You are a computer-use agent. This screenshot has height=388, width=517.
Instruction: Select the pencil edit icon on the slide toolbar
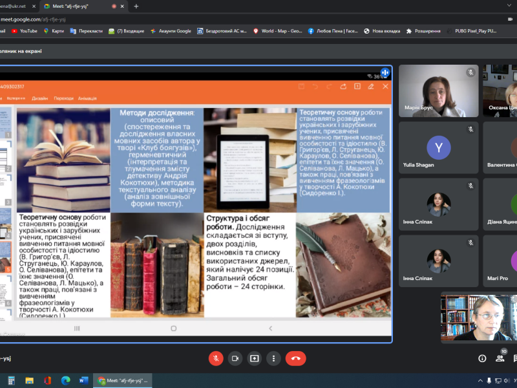pos(371,87)
